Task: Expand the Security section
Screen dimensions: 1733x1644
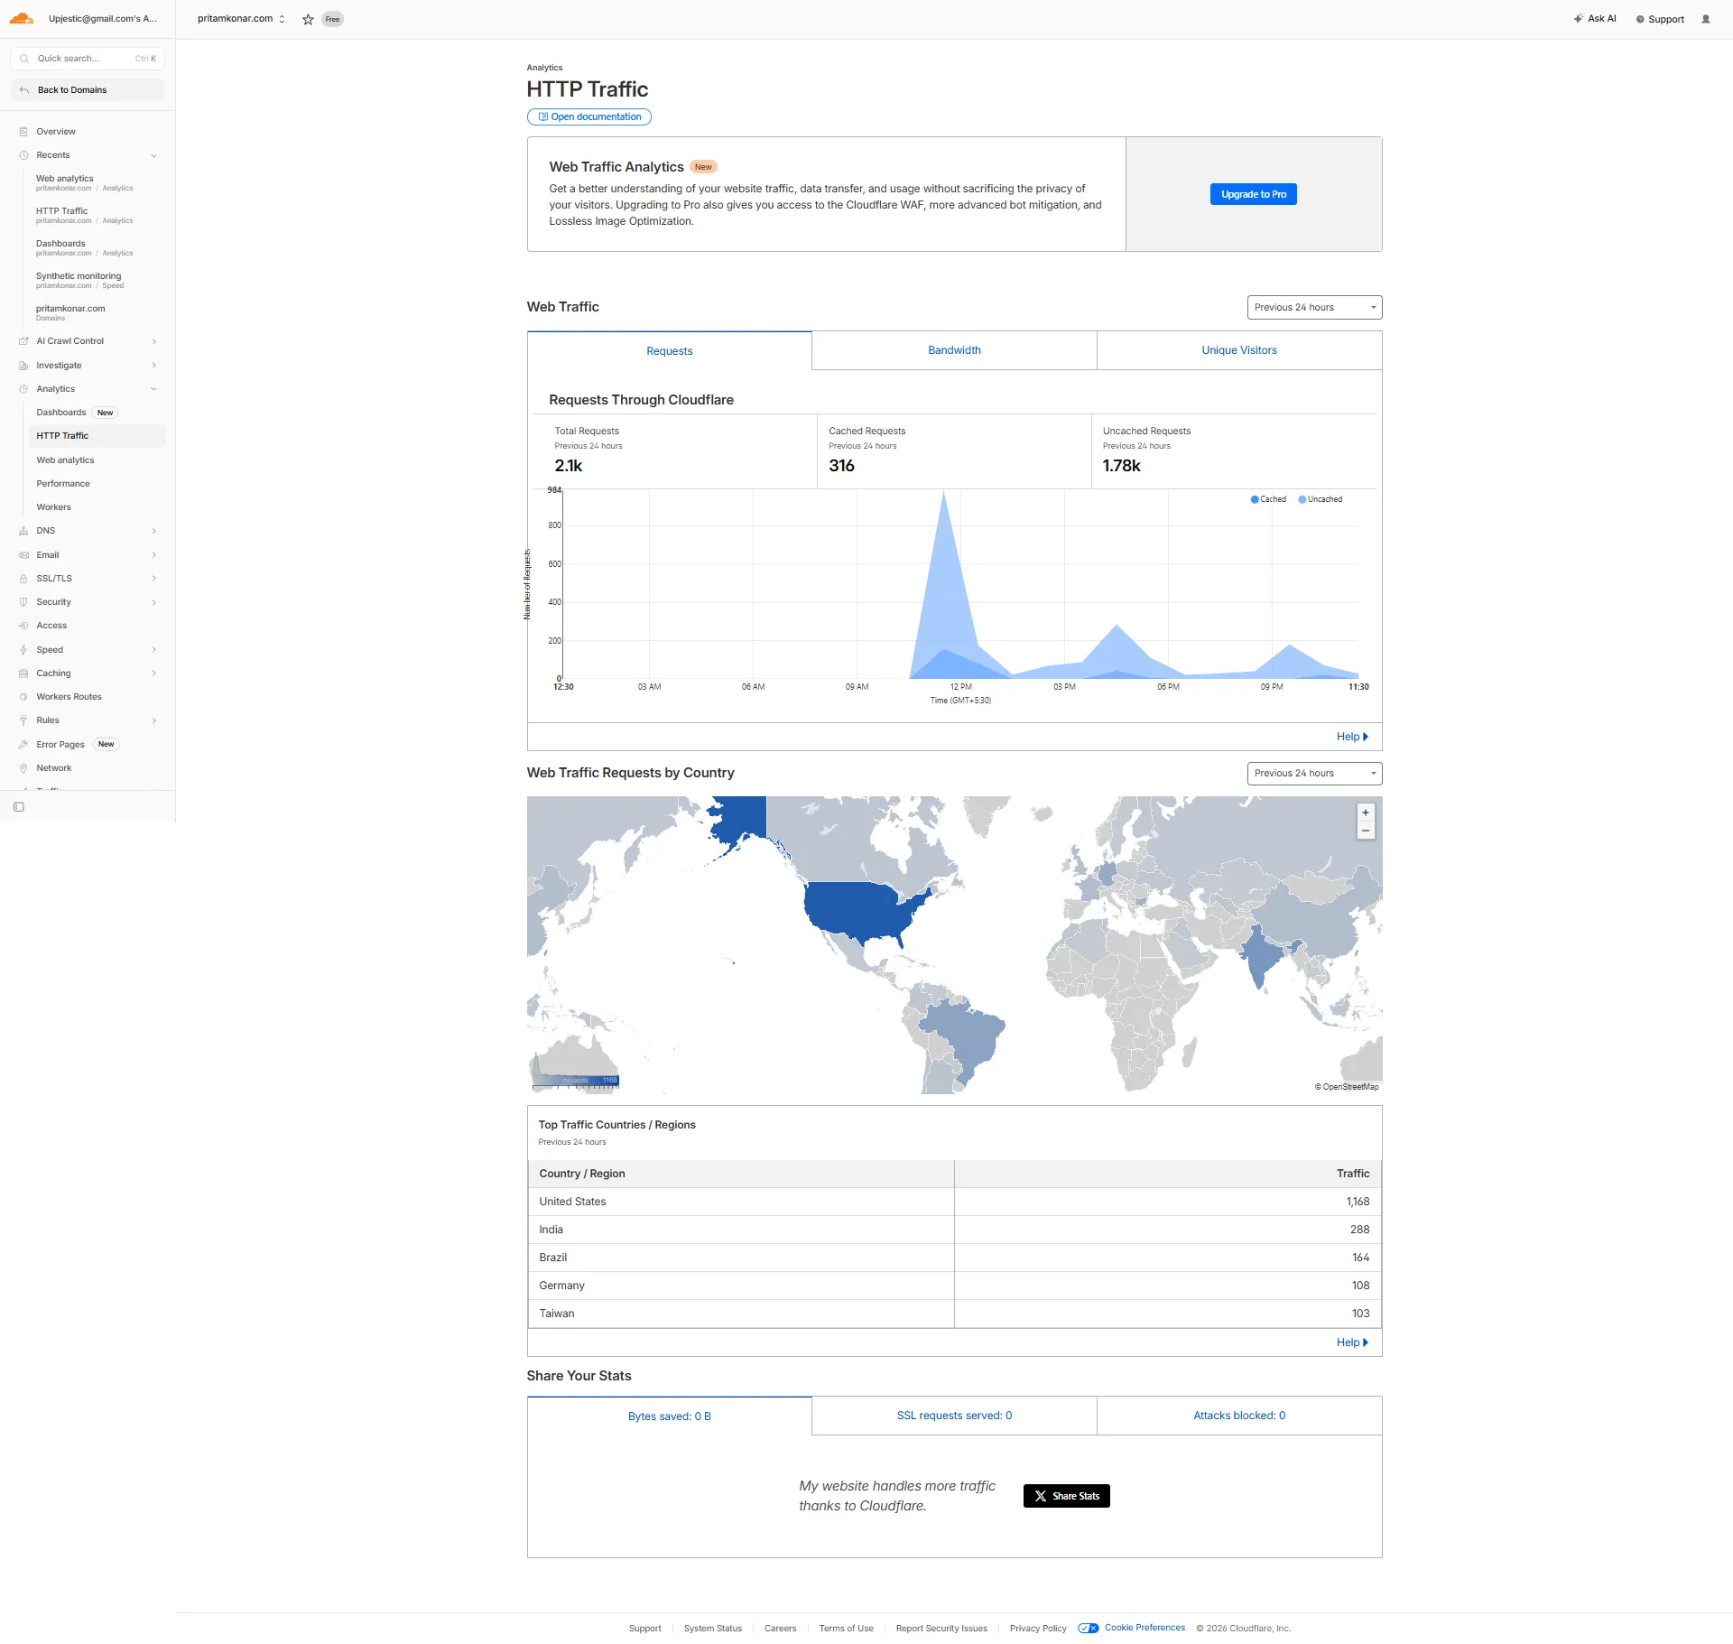Action: click(x=154, y=602)
